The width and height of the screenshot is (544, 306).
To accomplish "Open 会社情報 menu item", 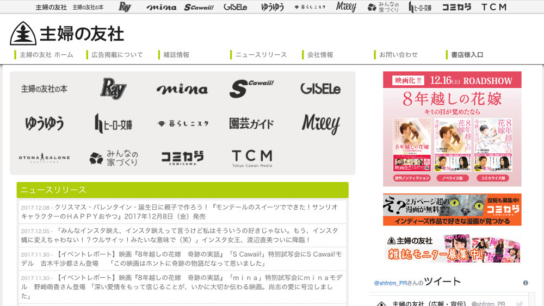I will point(320,55).
